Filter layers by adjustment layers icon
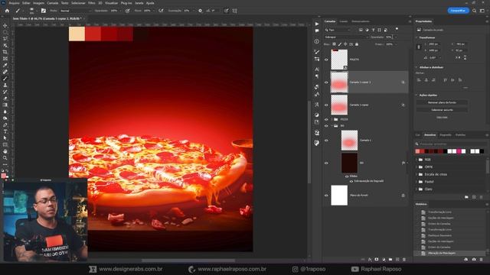This screenshot has width=490, height=275. (367, 30)
